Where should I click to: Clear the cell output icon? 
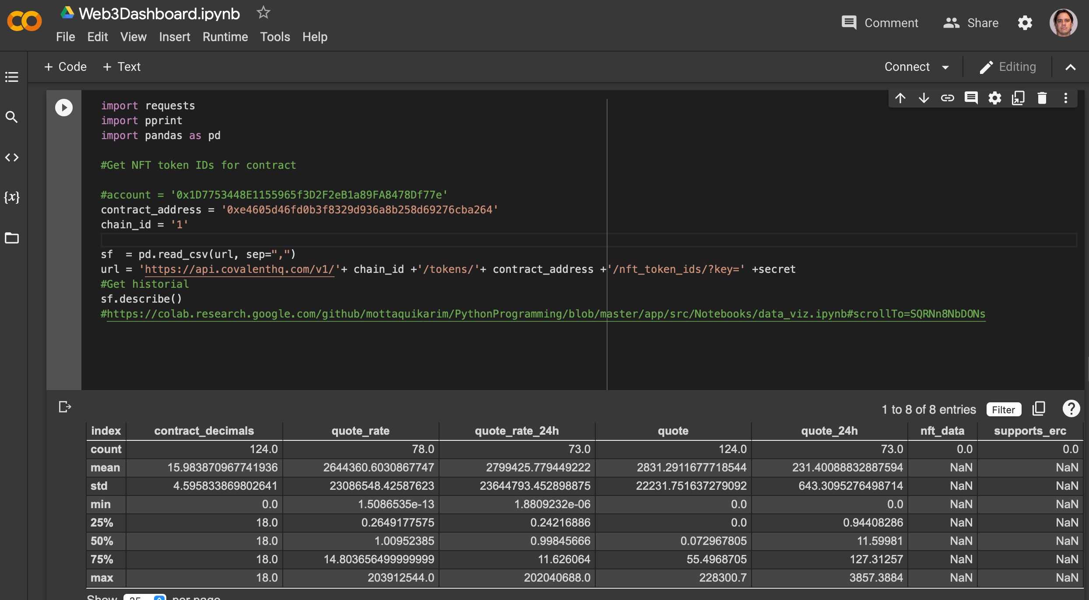pyautogui.click(x=65, y=407)
